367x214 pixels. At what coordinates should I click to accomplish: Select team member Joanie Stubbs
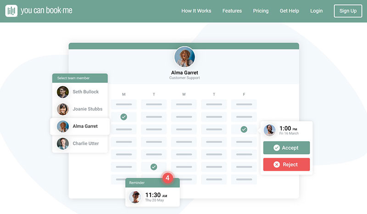80,109
